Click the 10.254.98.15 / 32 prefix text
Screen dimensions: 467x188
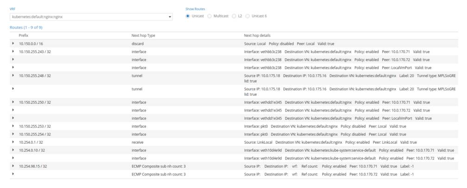coord(33,166)
